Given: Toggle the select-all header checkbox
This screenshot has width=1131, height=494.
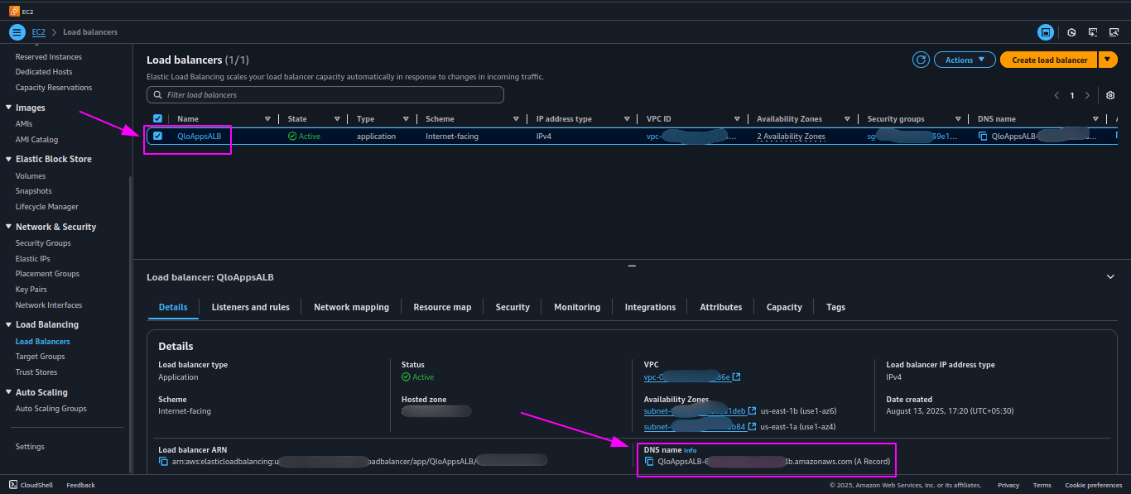Looking at the screenshot, I should pos(157,118).
